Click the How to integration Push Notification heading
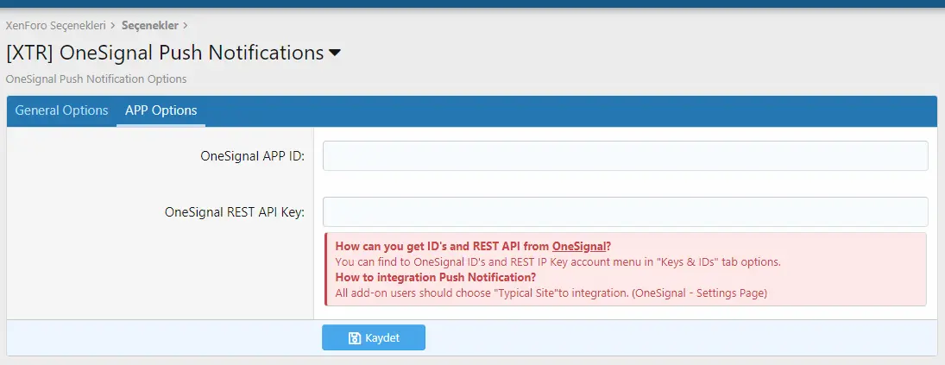The width and height of the screenshot is (945, 365). (x=436, y=278)
